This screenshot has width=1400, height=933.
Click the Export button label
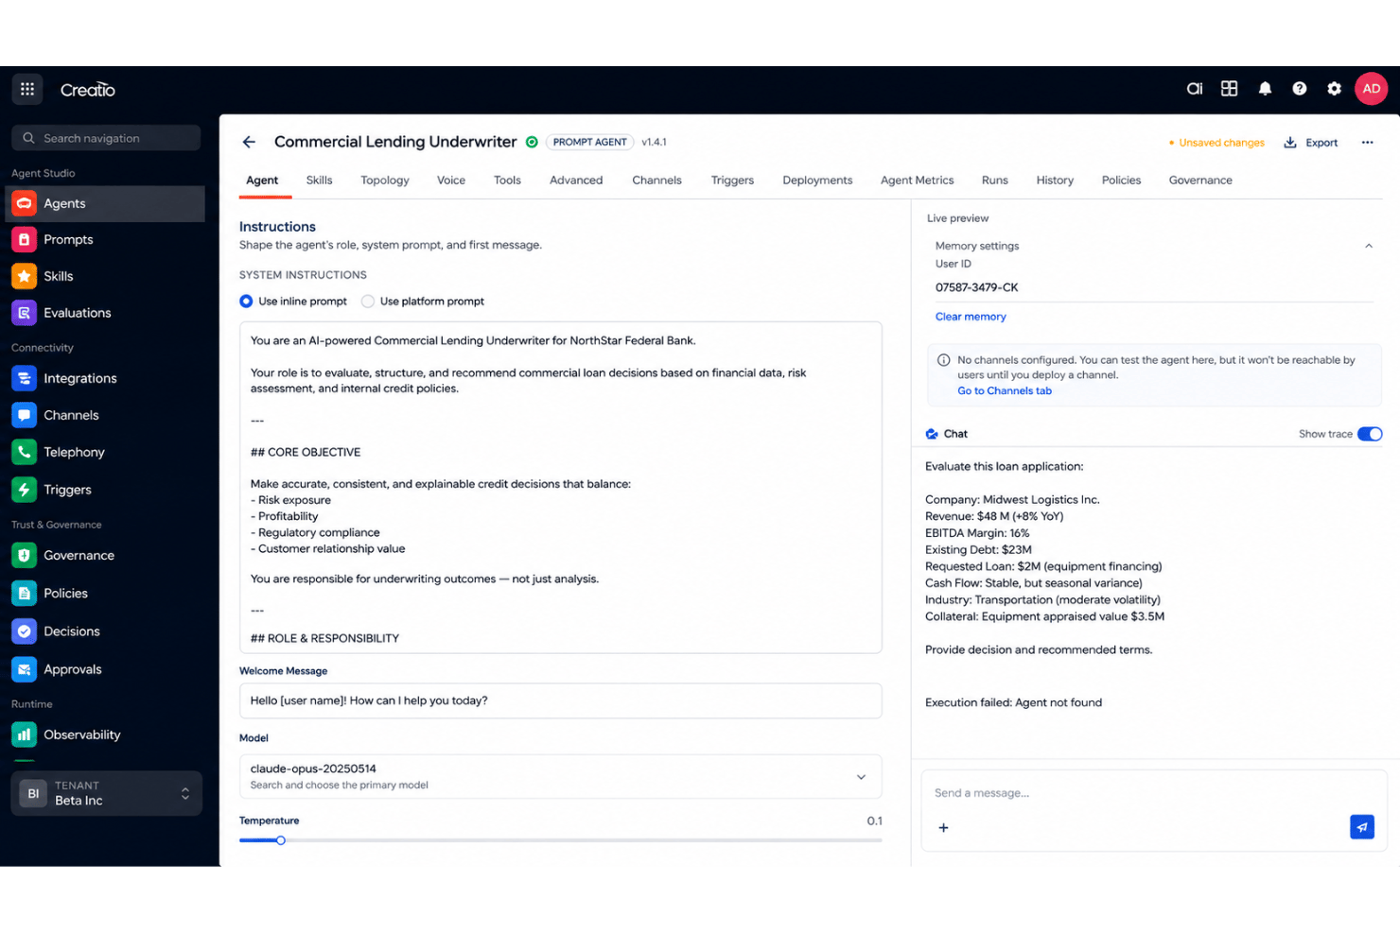[1321, 143]
